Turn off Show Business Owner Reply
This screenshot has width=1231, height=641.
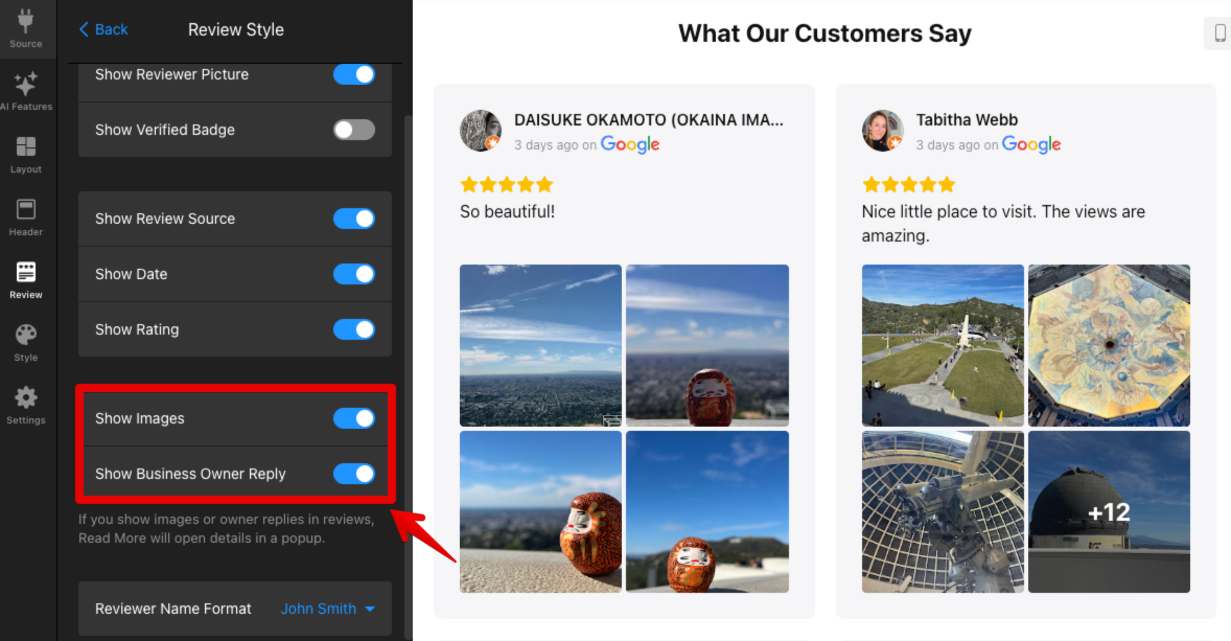[354, 474]
